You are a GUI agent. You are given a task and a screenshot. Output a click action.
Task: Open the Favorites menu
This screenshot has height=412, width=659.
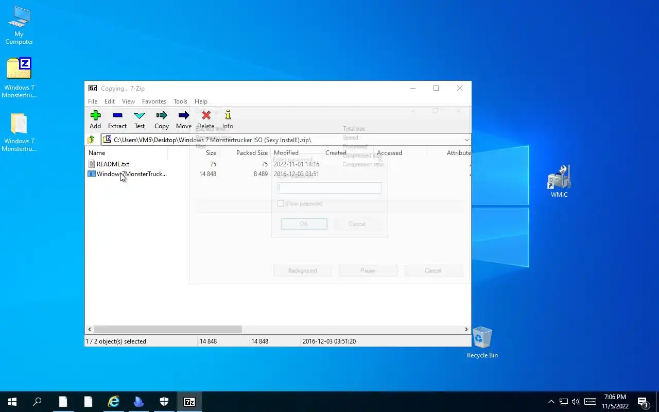tap(154, 101)
